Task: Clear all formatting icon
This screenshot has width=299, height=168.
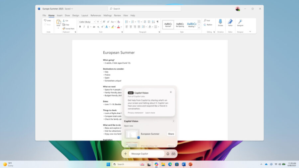Action: coord(119,22)
